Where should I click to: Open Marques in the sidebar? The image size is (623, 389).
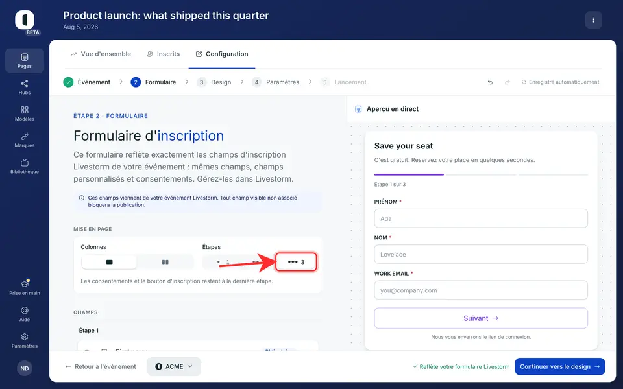click(x=25, y=140)
